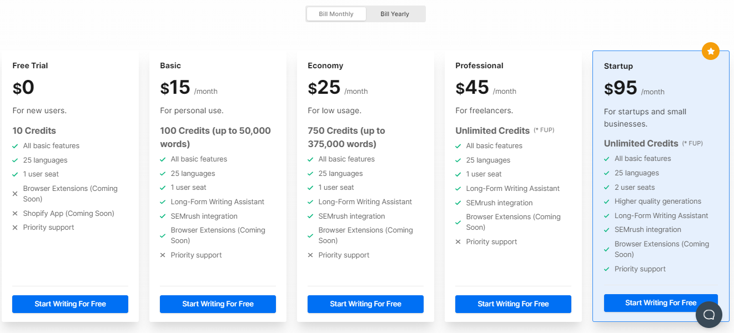734x333 pixels.
Task: Click the X beside Basic's Priority support
Action: click(x=162, y=255)
